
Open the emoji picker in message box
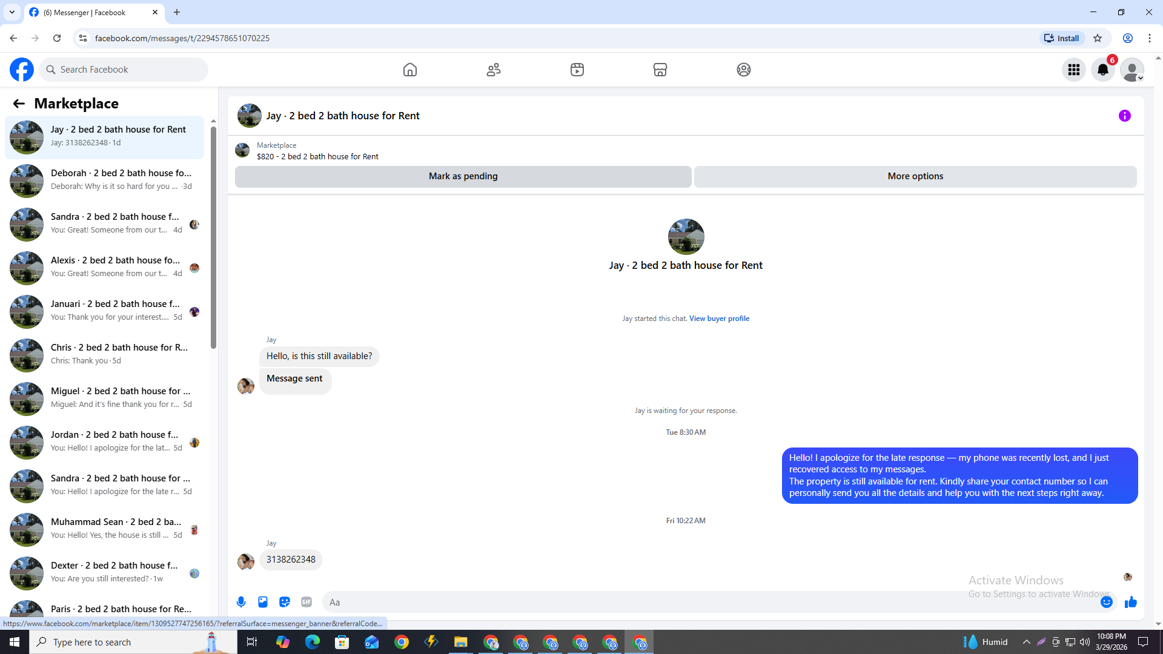click(x=1107, y=602)
